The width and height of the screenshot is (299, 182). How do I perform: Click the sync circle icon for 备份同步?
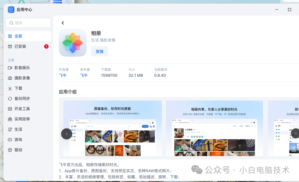point(10,99)
